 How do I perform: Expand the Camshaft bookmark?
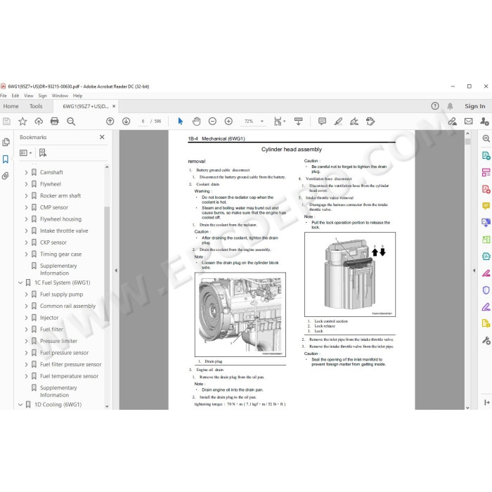(27, 172)
